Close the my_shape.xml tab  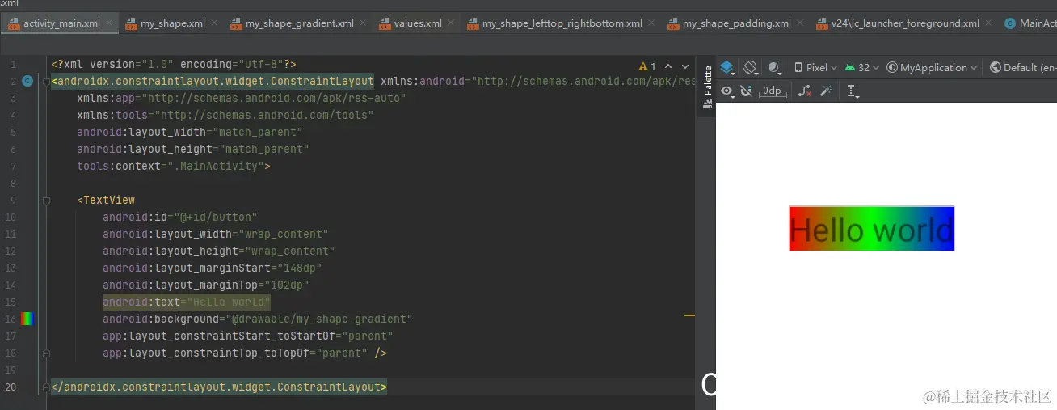pos(216,23)
